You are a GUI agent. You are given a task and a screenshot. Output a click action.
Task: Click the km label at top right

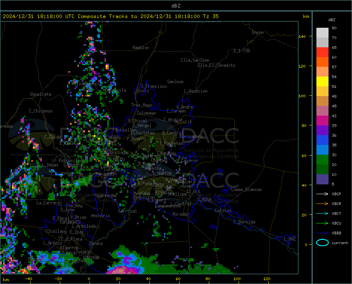306,16
